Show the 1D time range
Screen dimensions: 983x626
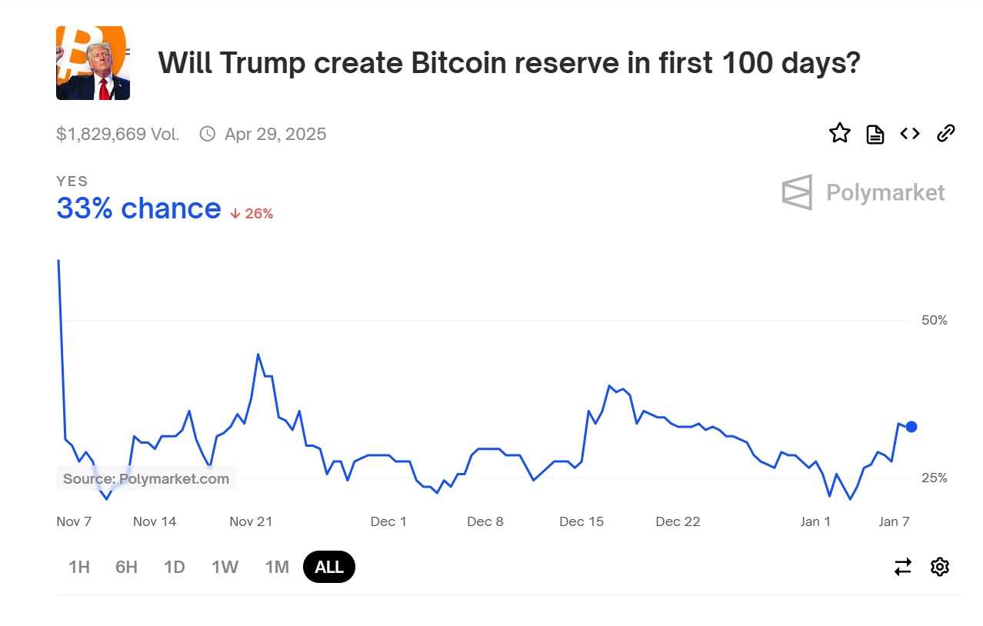pyautogui.click(x=175, y=567)
